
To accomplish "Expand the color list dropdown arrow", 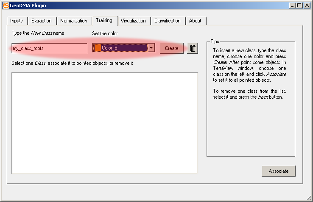I will pyautogui.click(x=151, y=48).
